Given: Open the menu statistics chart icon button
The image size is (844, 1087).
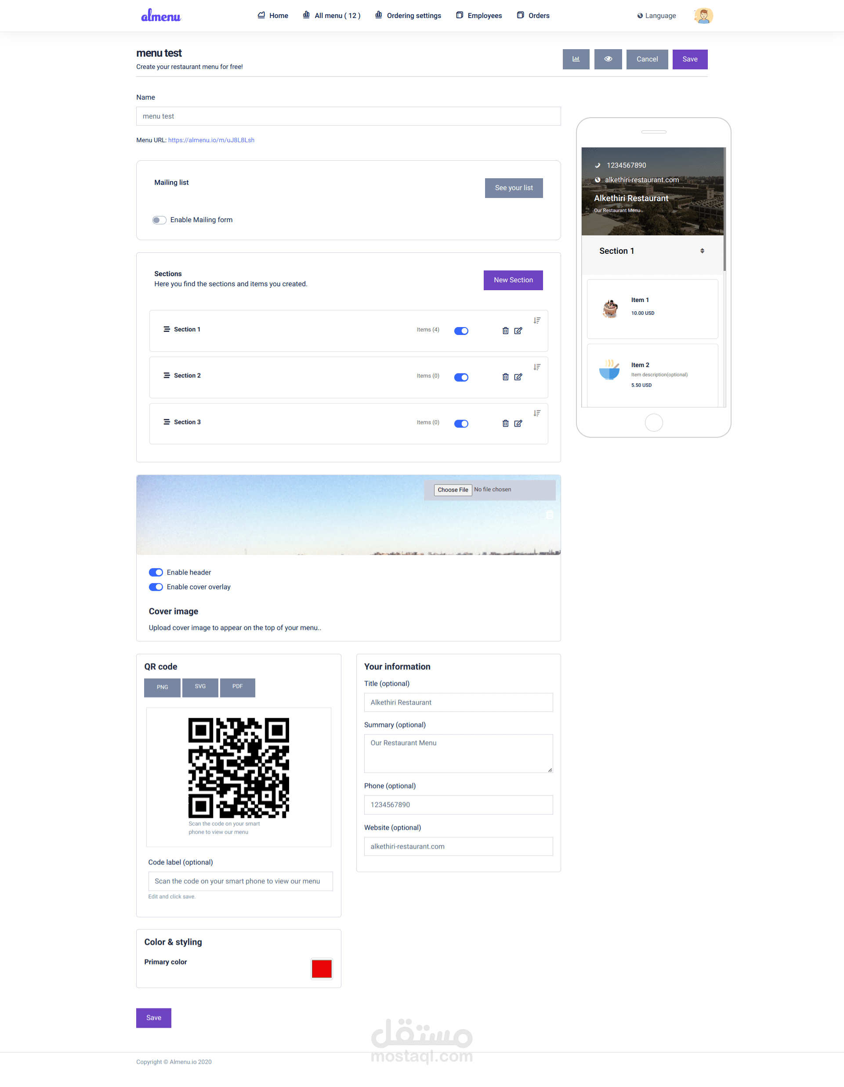Looking at the screenshot, I should (576, 59).
